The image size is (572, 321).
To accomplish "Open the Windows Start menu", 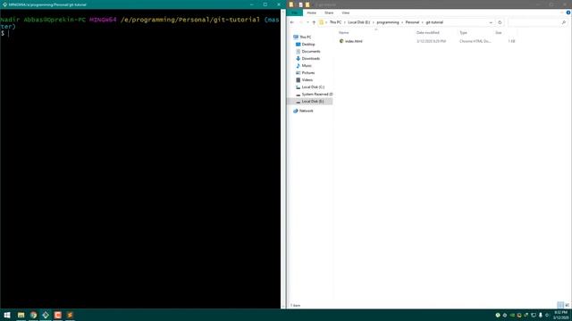I will (7, 315).
